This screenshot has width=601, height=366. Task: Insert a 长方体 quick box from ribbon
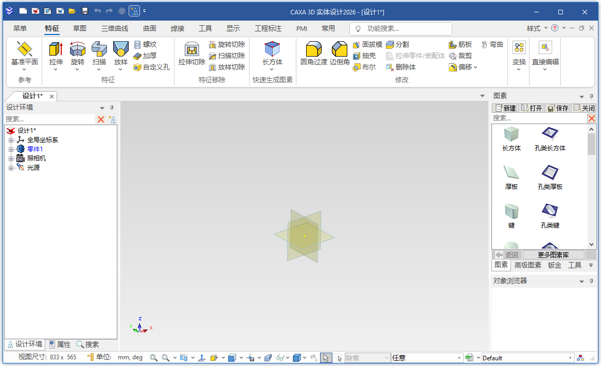pos(272,56)
